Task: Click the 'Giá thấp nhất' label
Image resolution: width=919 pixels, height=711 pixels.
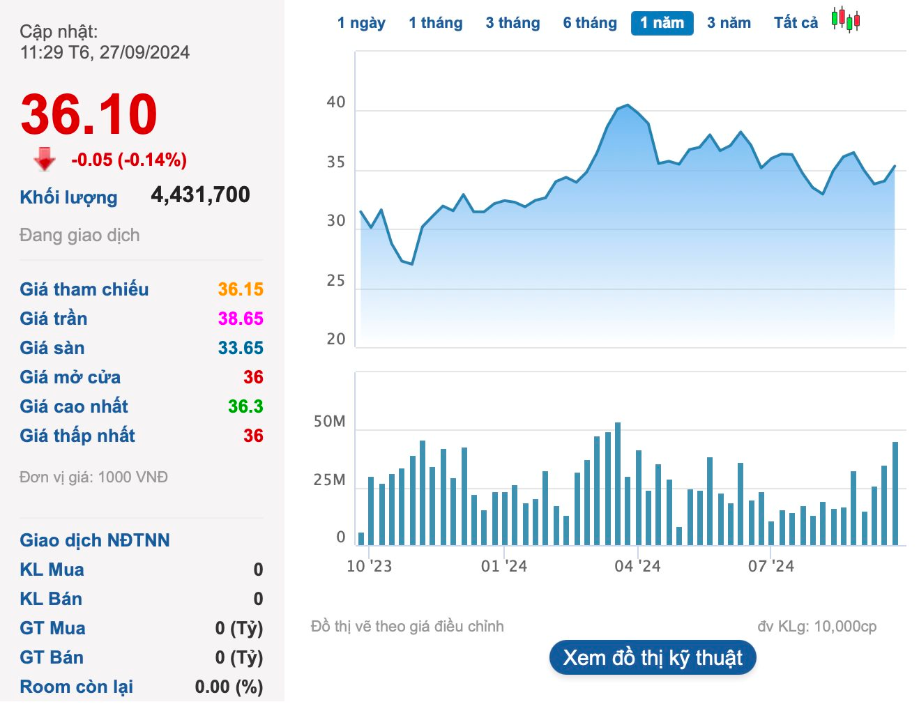Action: (x=77, y=436)
